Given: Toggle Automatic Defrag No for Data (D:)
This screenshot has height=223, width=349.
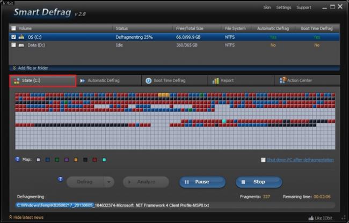Looking at the screenshot, I should pos(273,45).
